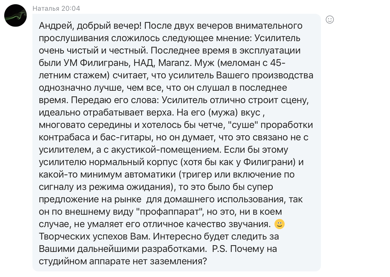Viewport: 390px width, 277px height.
Task: Click the number '45-' at the line end
Action: pyautogui.click(x=278, y=63)
